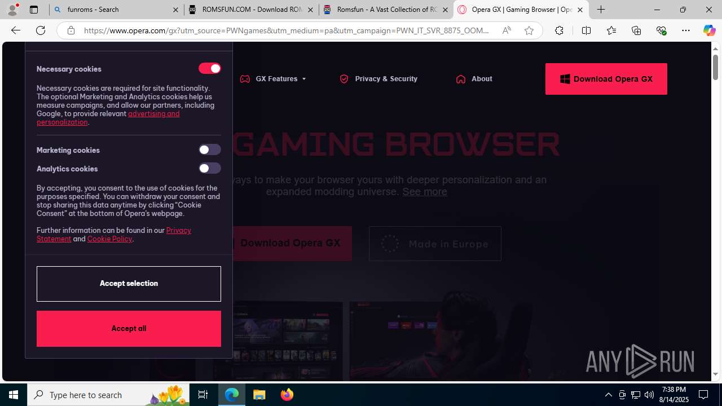
Task: Add this page to favorites star
Action: click(529, 30)
